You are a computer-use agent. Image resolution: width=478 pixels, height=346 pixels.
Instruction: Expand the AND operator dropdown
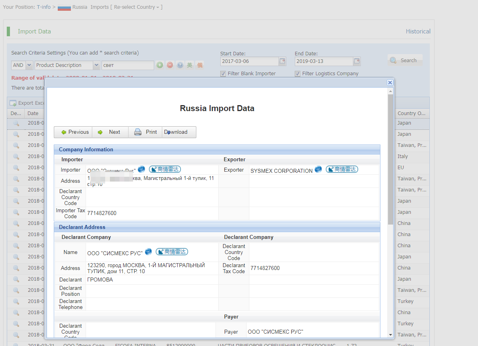point(29,65)
